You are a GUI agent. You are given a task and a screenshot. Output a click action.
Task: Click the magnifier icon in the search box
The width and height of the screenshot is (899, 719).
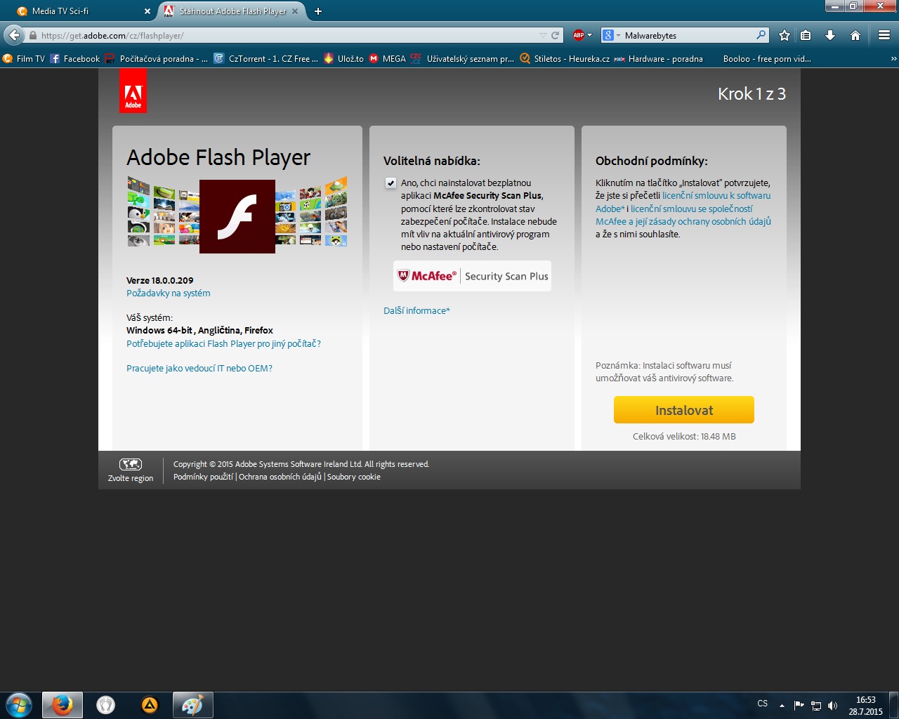(761, 35)
